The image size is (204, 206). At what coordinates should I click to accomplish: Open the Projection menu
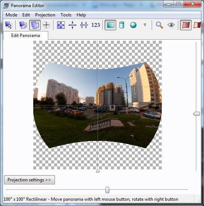pyautogui.click(x=45, y=15)
